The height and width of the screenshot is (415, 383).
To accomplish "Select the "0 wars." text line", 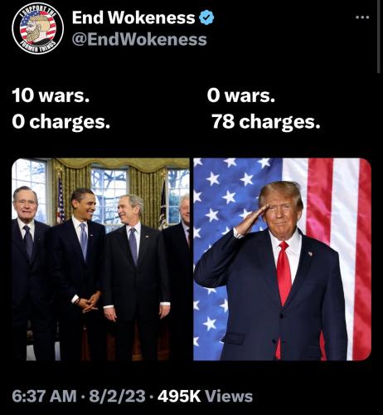I will (241, 96).
